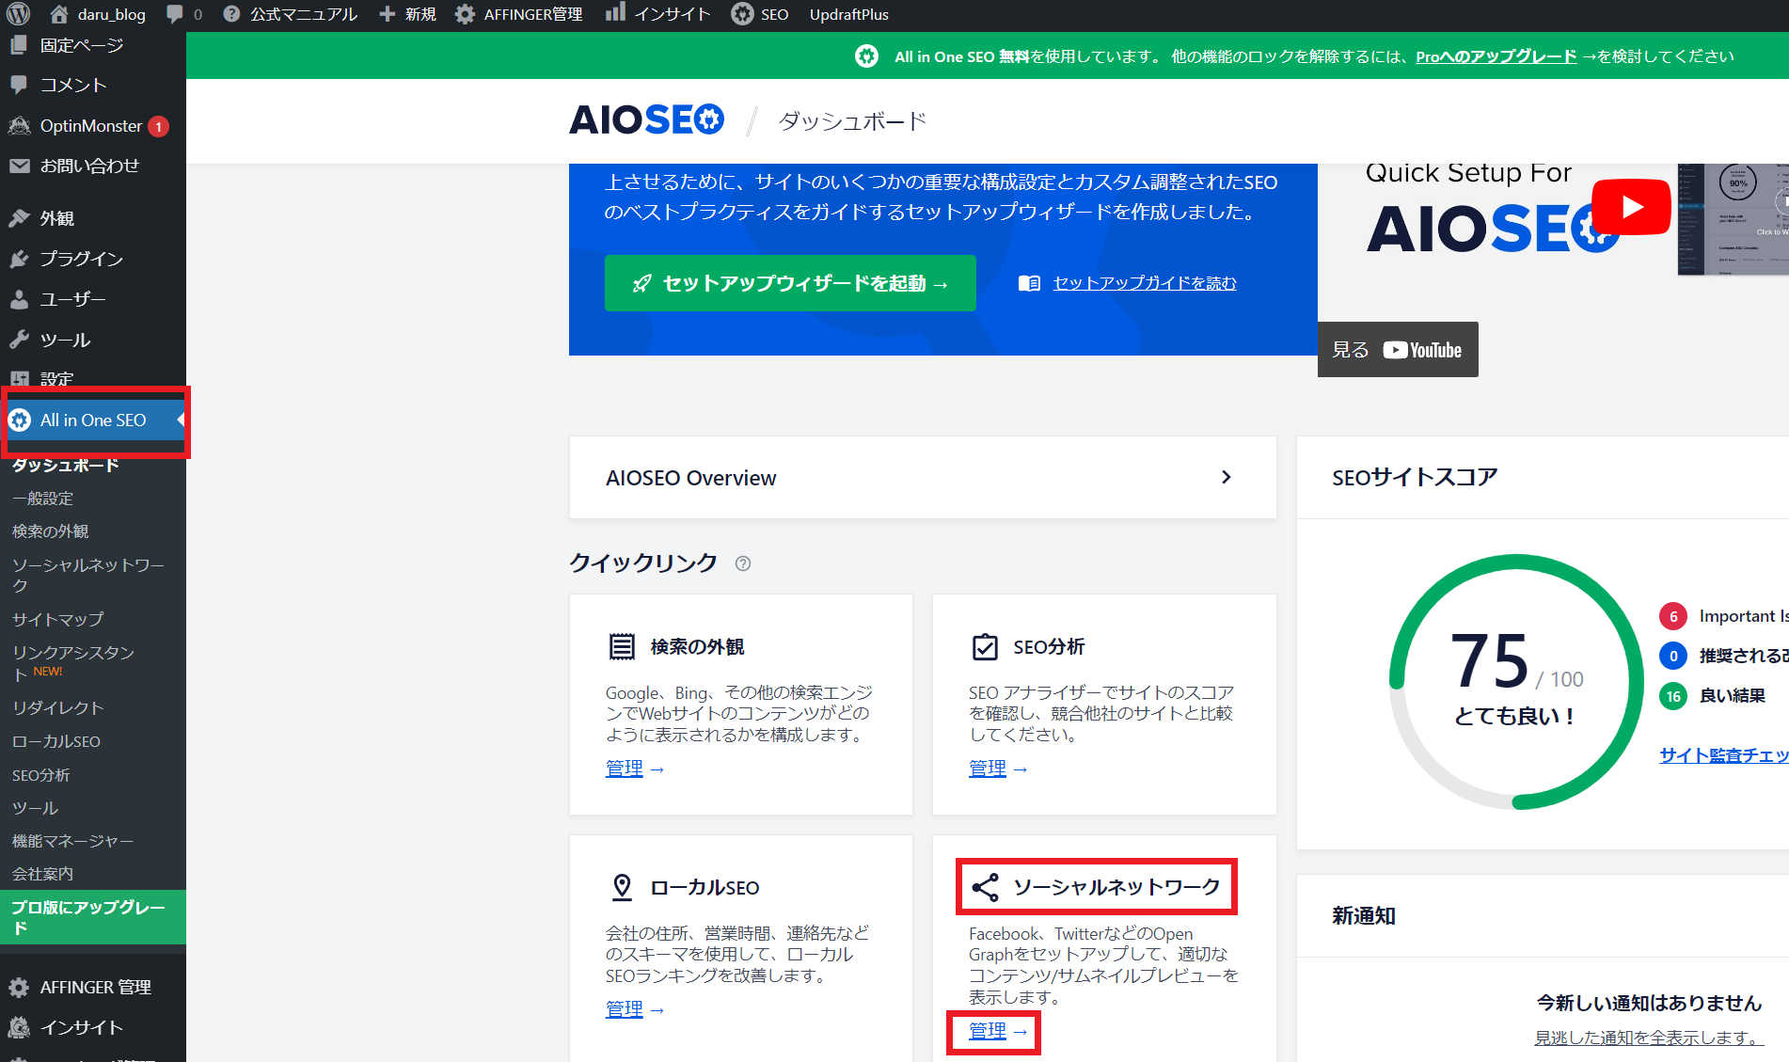This screenshot has height=1062, width=1789.
Task: Click the SEO分析 card checklist icon
Action: (x=985, y=646)
